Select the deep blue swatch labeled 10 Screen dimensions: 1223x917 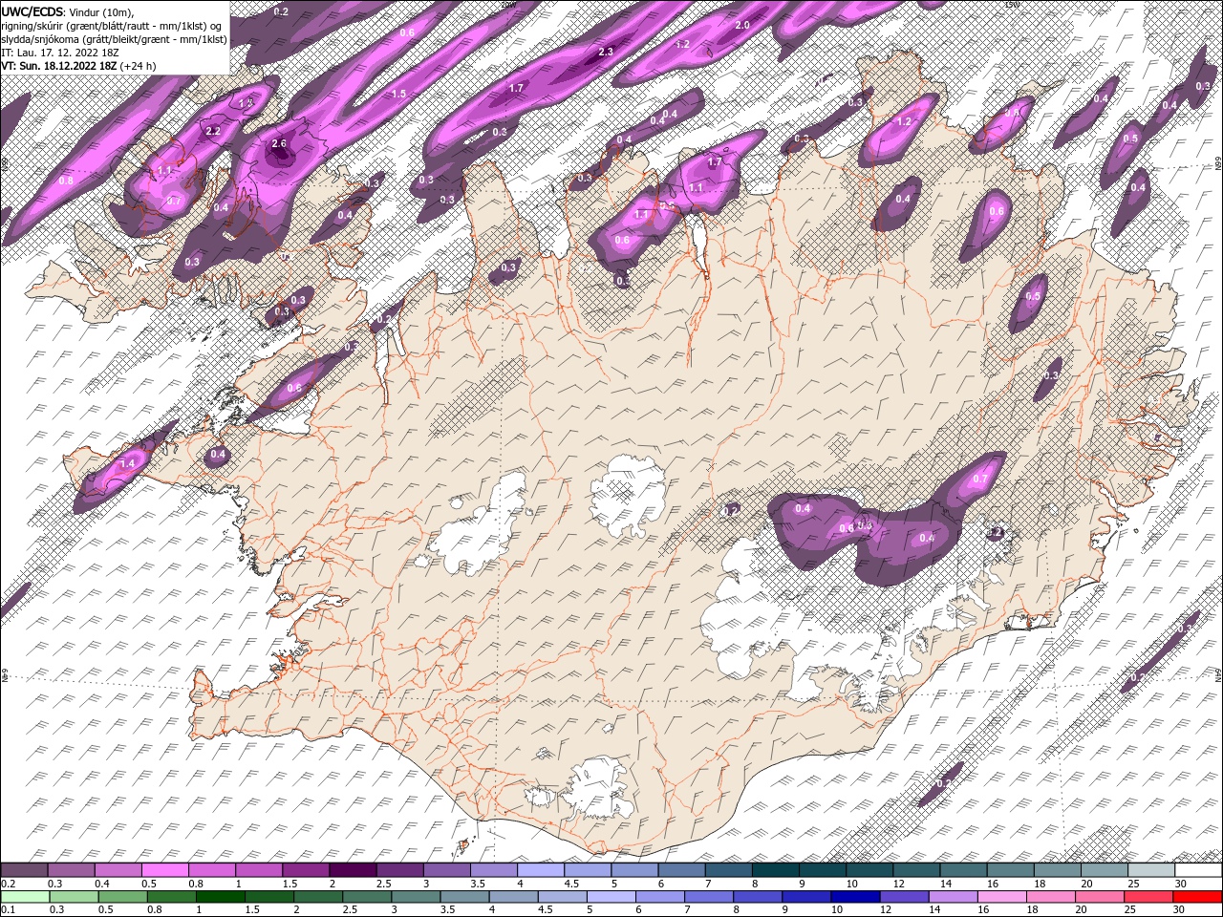857,897
